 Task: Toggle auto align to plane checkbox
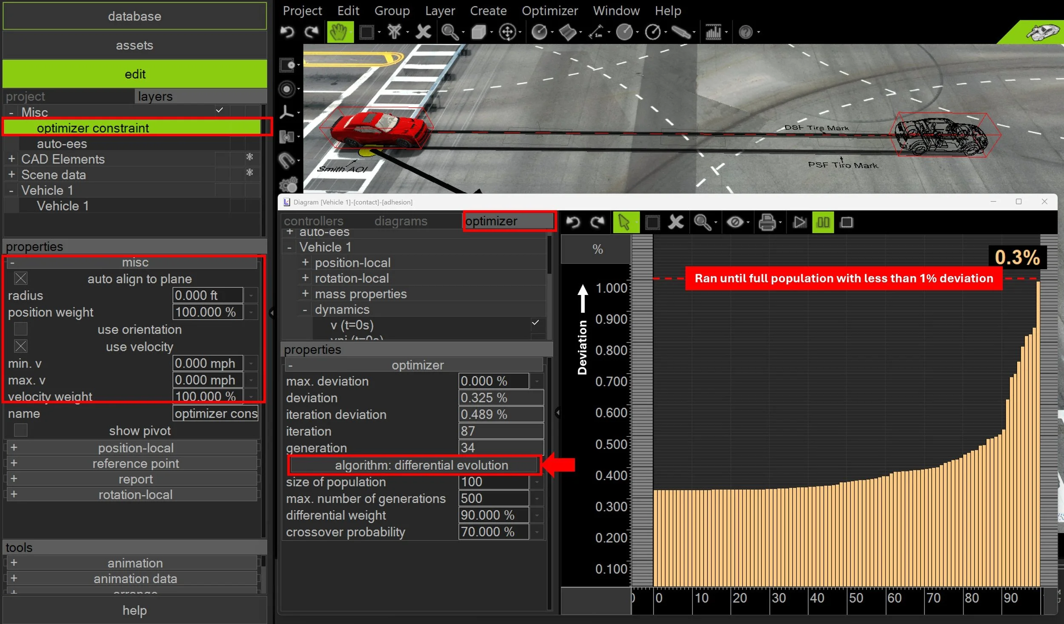[x=20, y=278]
